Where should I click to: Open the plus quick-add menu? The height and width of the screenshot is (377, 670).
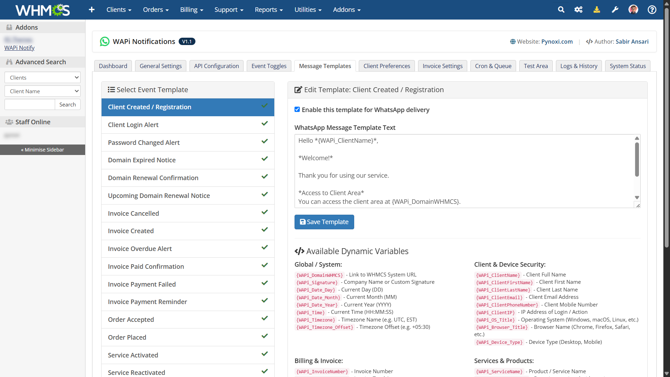(92, 10)
